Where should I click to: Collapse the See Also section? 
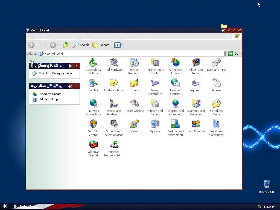[x=76, y=86]
